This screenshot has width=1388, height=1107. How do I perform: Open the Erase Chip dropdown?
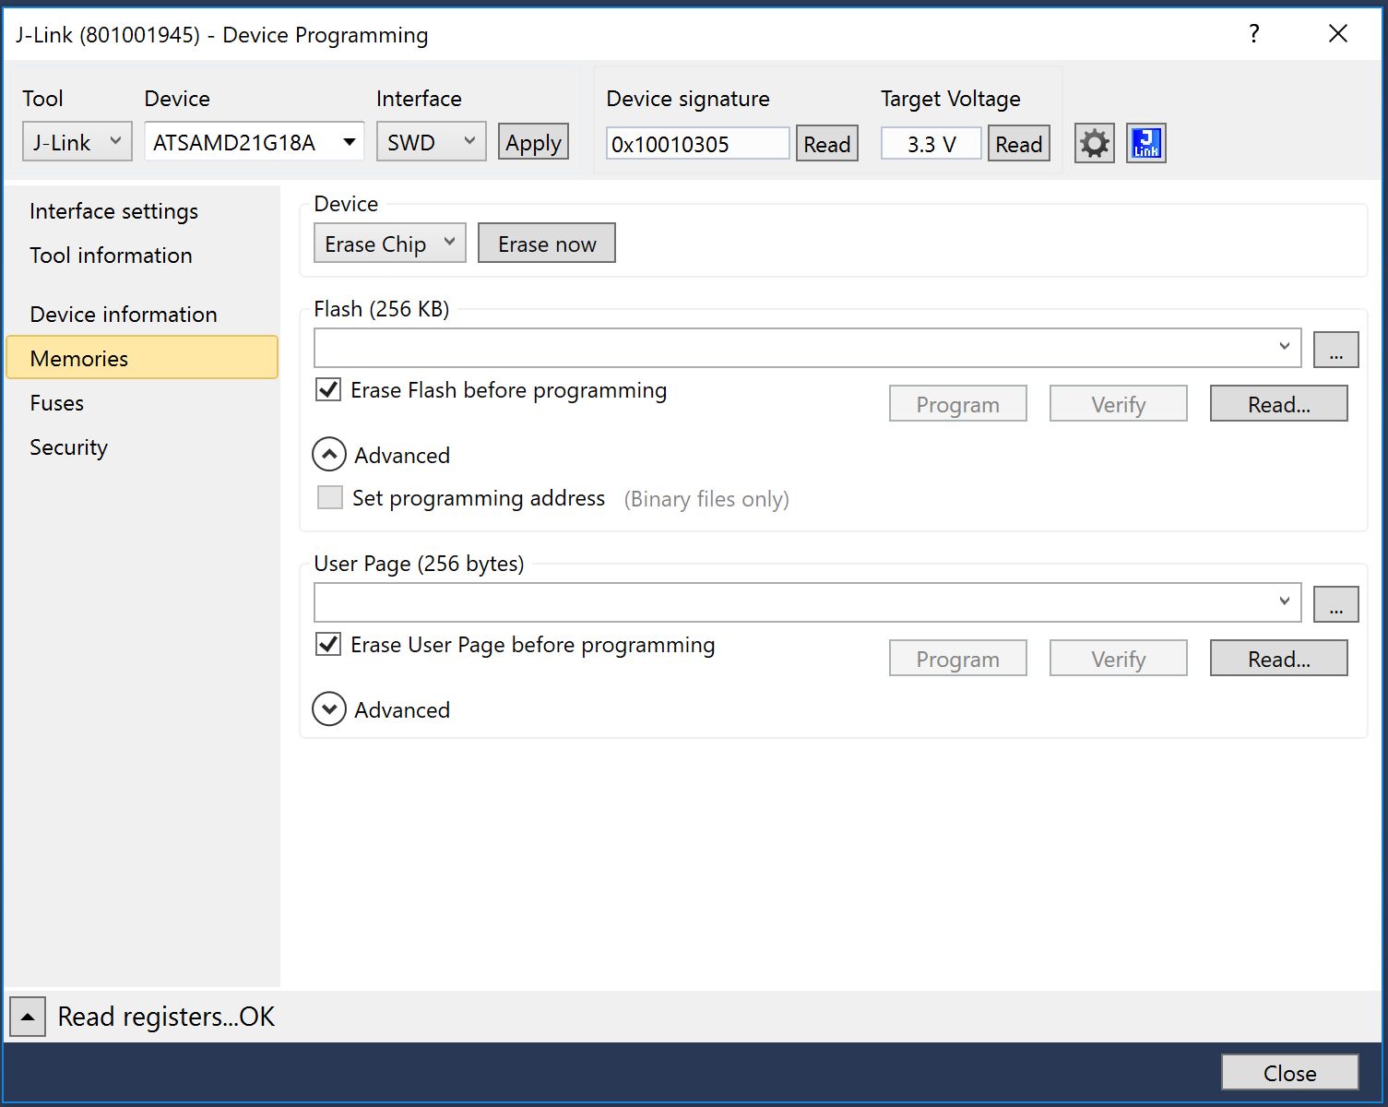pyautogui.click(x=390, y=244)
